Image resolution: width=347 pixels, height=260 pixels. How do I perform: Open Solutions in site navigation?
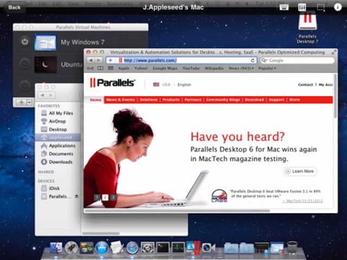point(149,100)
